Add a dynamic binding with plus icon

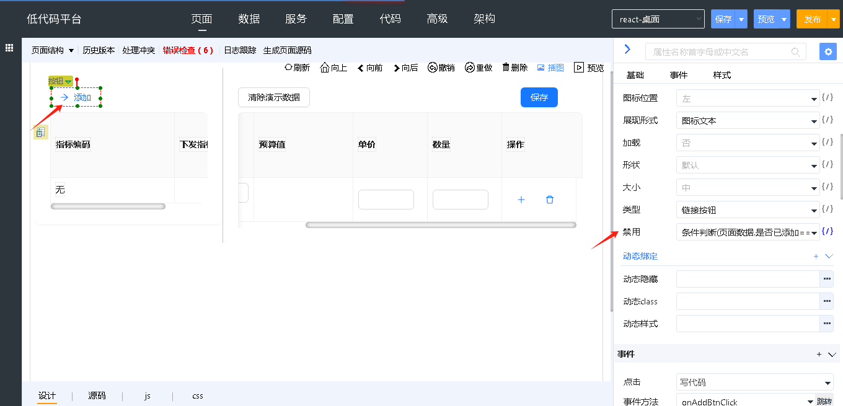click(x=816, y=256)
